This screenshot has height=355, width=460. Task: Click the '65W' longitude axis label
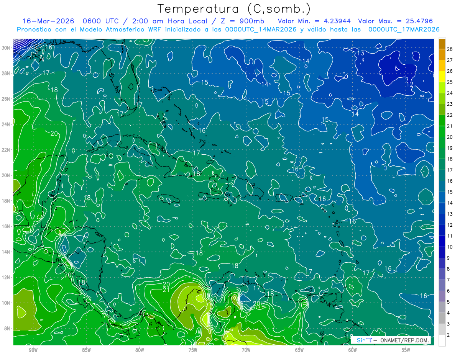point(299,350)
